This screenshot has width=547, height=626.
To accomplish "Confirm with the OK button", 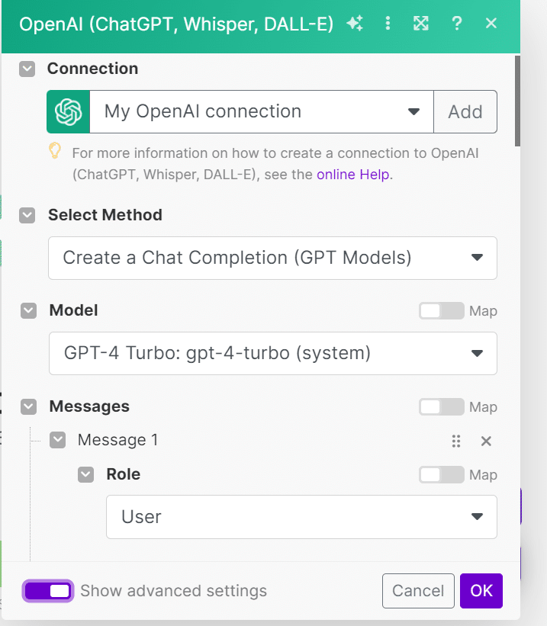I will coord(481,591).
